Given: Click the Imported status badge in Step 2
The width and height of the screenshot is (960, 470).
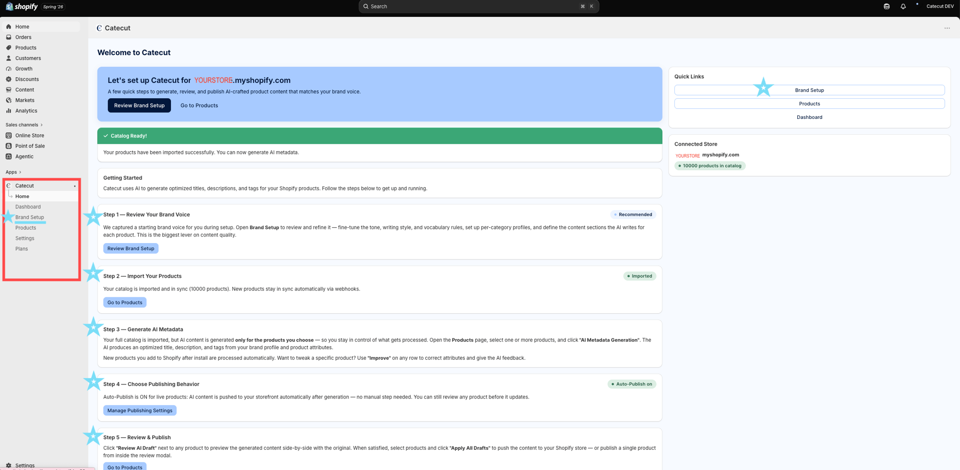Looking at the screenshot, I should (639, 276).
